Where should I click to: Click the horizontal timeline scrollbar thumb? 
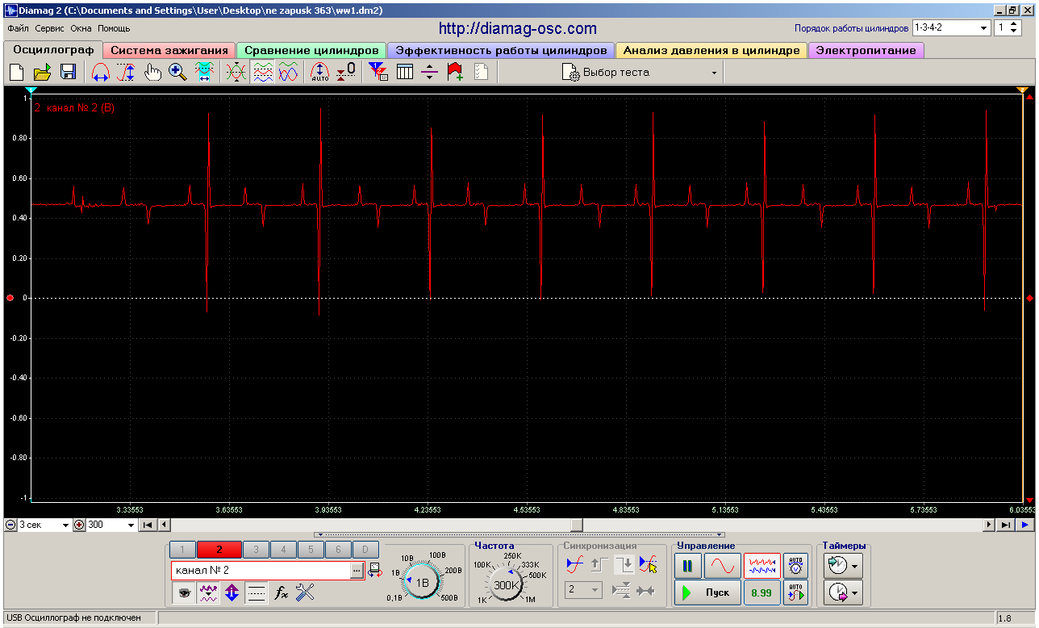(577, 525)
